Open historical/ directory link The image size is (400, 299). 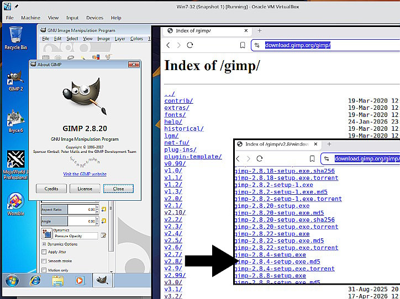click(x=184, y=129)
